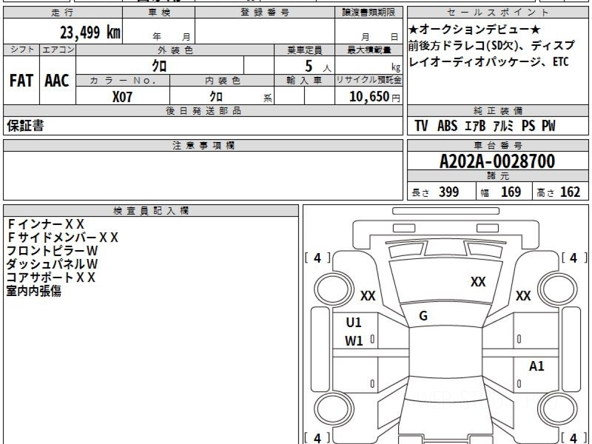Click the seating capacity 5 人
592x444 pixels.
click(318, 66)
